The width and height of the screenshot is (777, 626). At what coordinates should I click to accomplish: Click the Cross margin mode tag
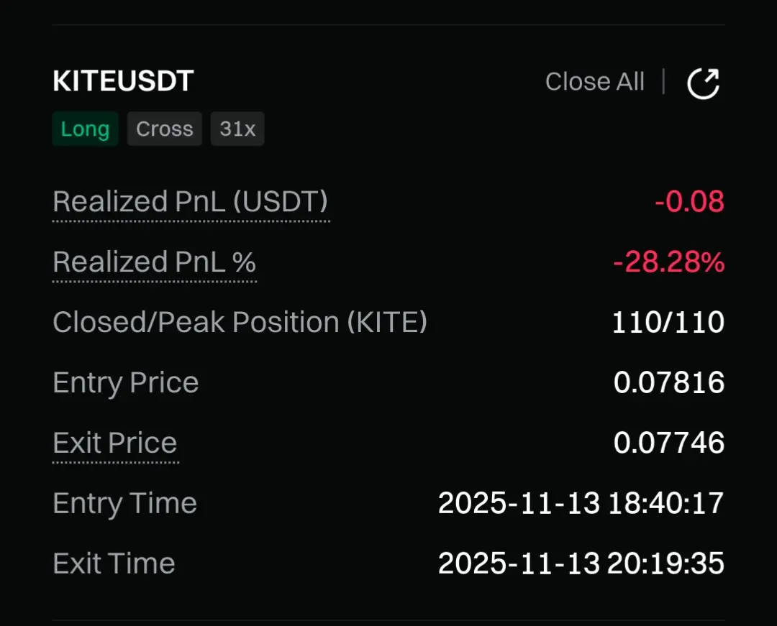pos(165,129)
